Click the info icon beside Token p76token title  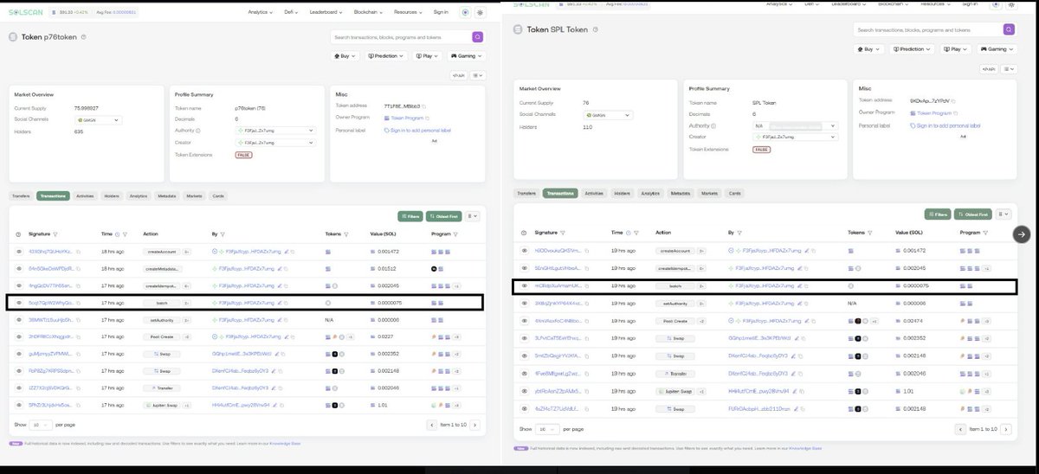85,37
